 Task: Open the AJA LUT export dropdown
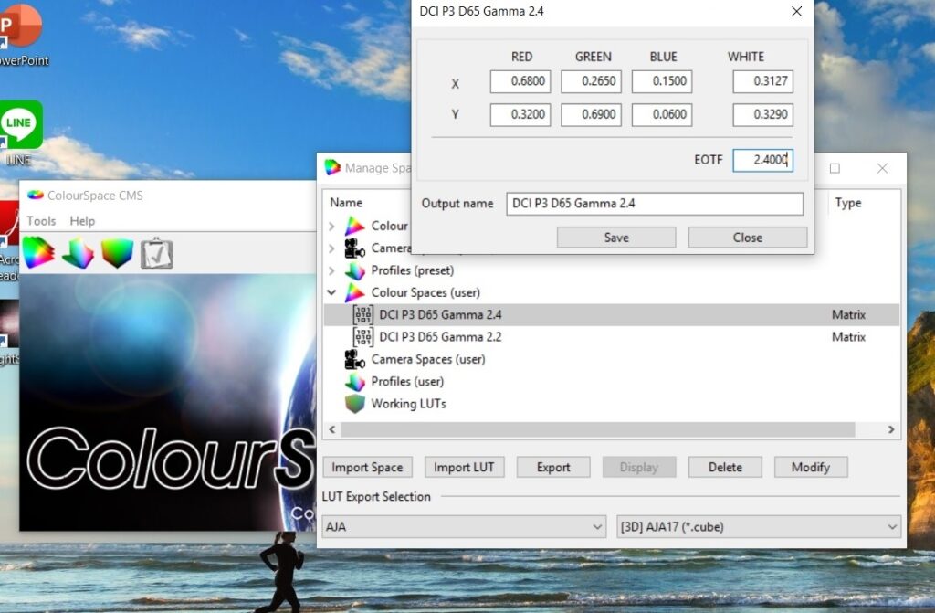click(x=464, y=527)
